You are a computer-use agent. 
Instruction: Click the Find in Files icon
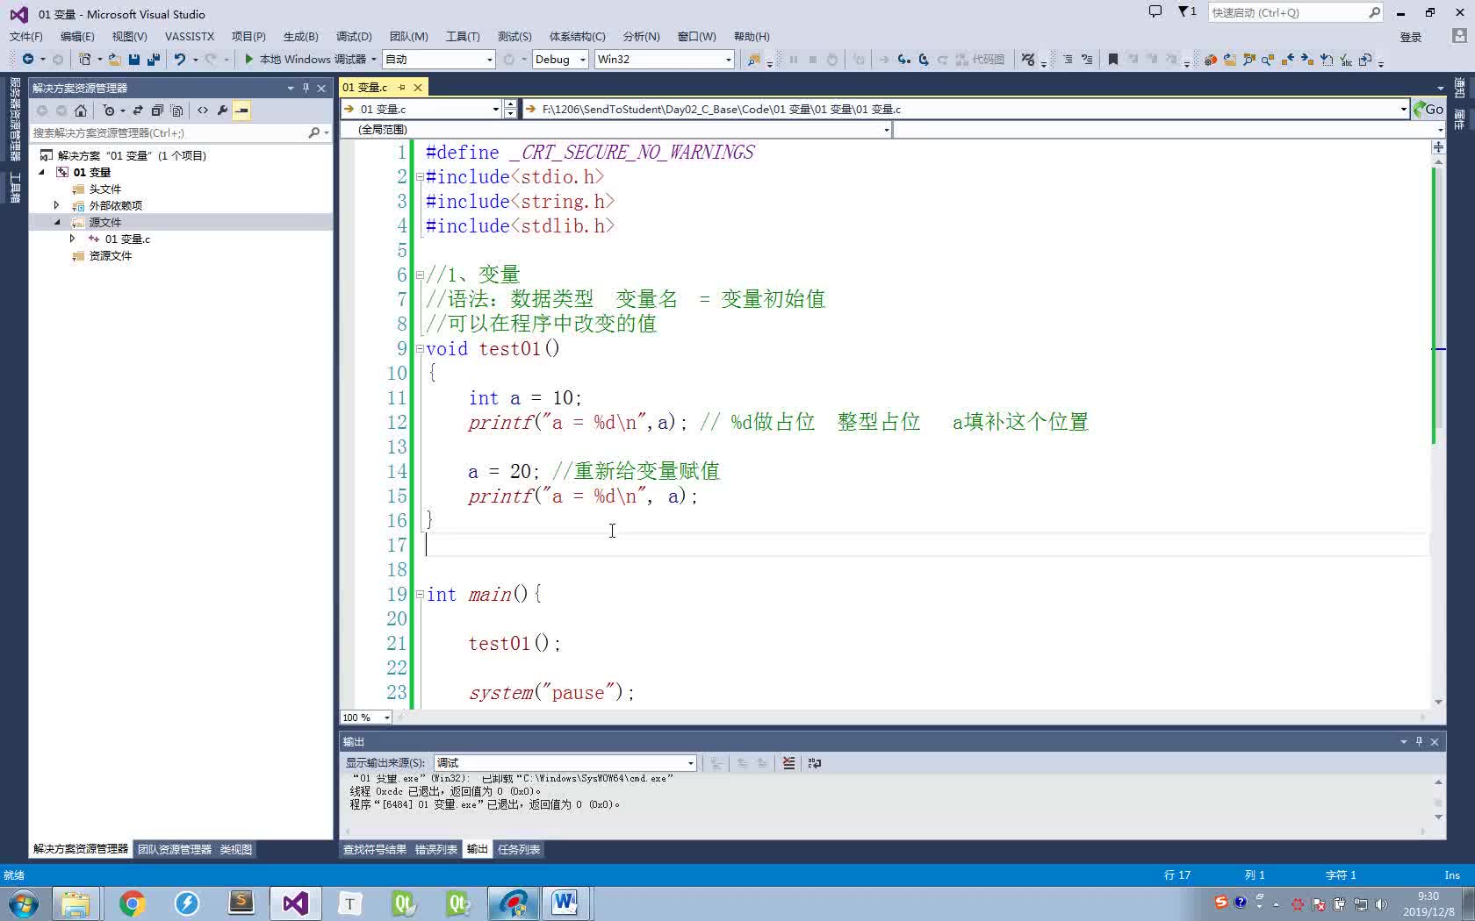pos(753,59)
